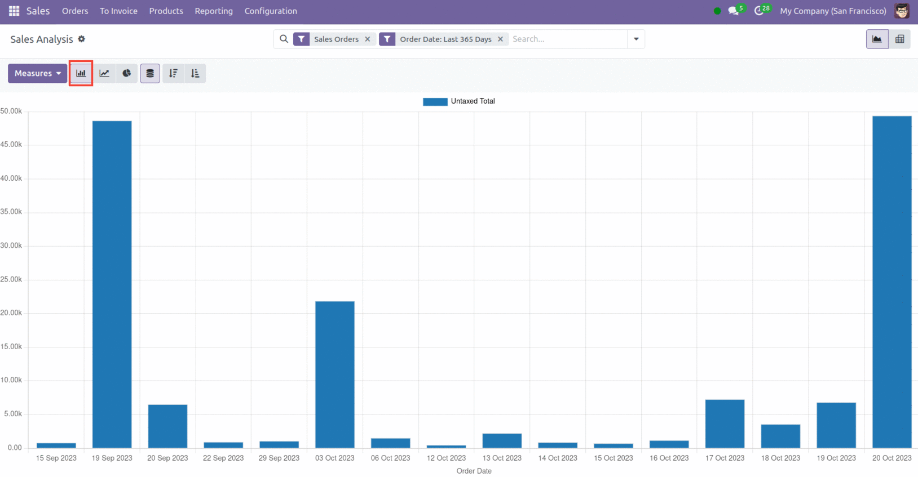This screenshot has height=477, width=918.
Task: Toggle the stacked chart mode
Action: tap(150, 73)
